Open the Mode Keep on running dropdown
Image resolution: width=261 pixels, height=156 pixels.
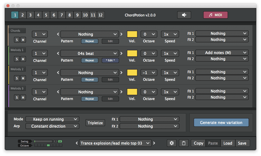click(x=52, y=119)
